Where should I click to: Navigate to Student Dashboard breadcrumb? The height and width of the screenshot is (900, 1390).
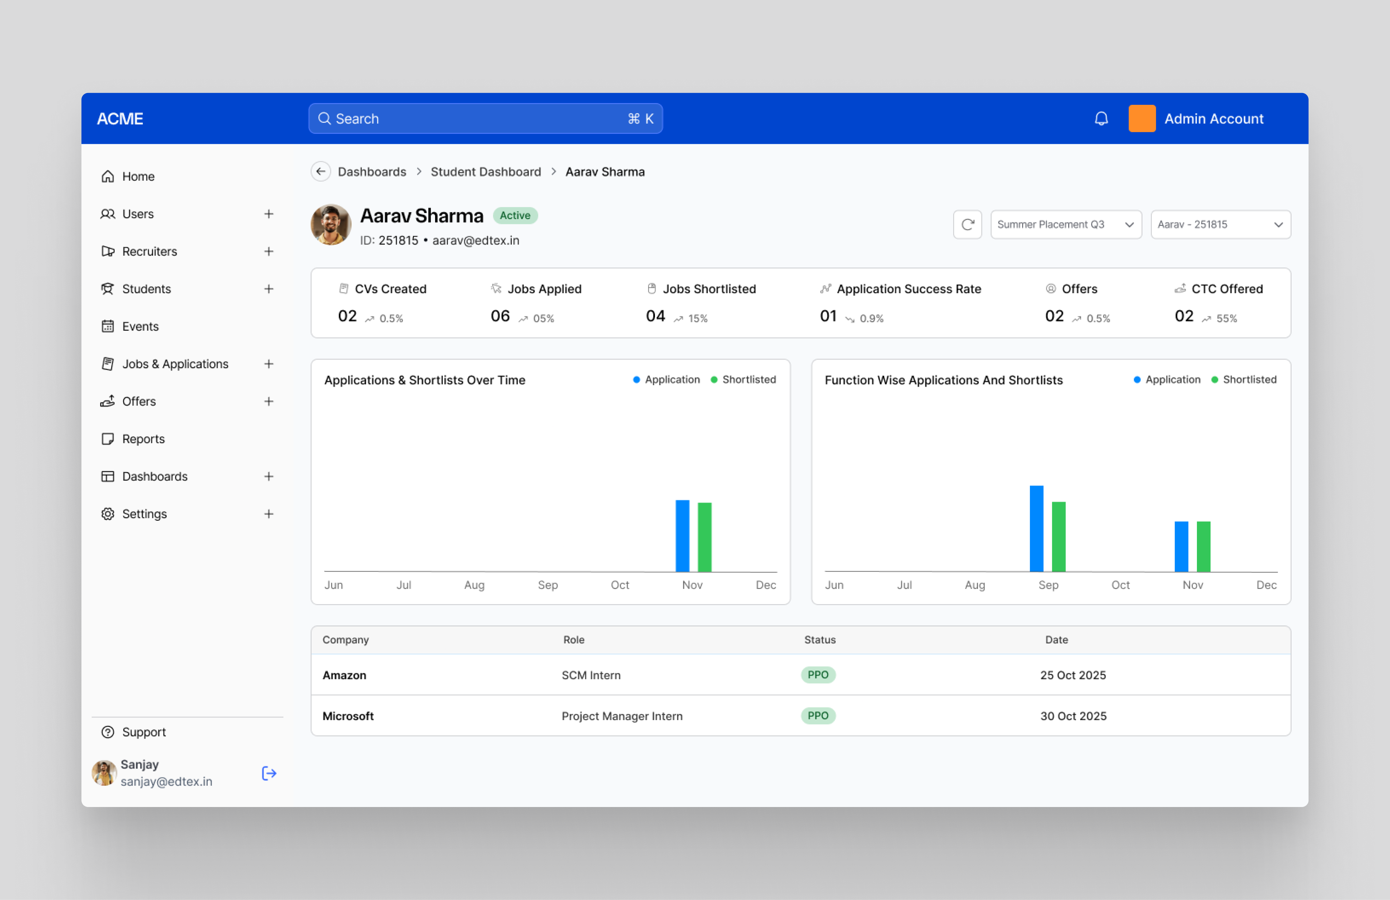[485, 171]
